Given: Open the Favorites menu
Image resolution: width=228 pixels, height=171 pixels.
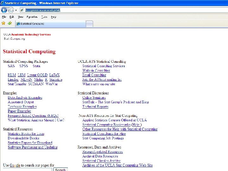Looking at the screenshot, I should 32,17.
